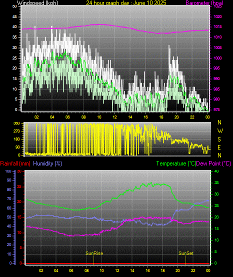Click the Humidity (%) legend label

click(47, 163)
